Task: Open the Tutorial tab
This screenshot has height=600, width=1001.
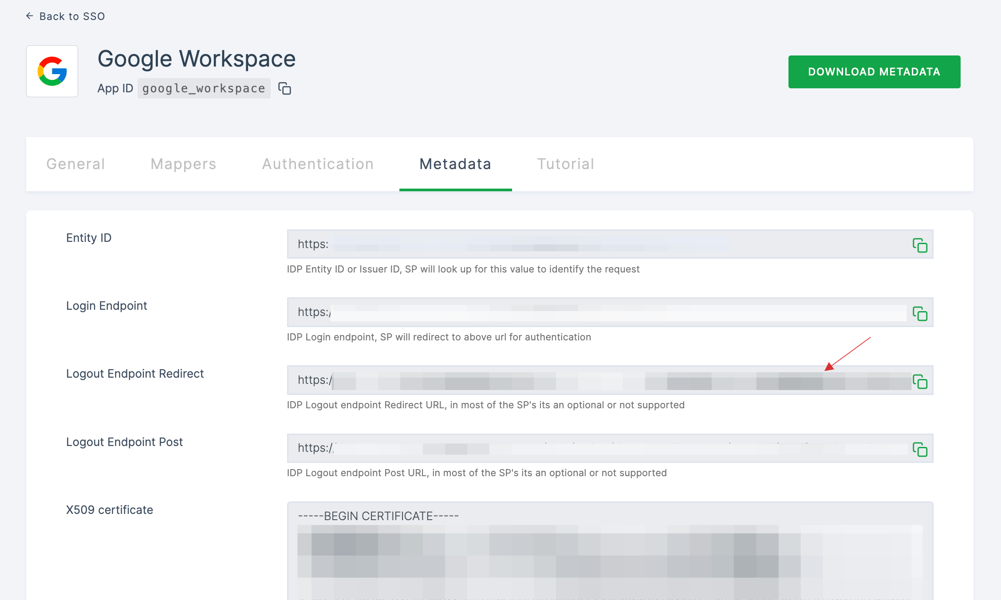Action: pyautogui.click(x=566, y=164)
